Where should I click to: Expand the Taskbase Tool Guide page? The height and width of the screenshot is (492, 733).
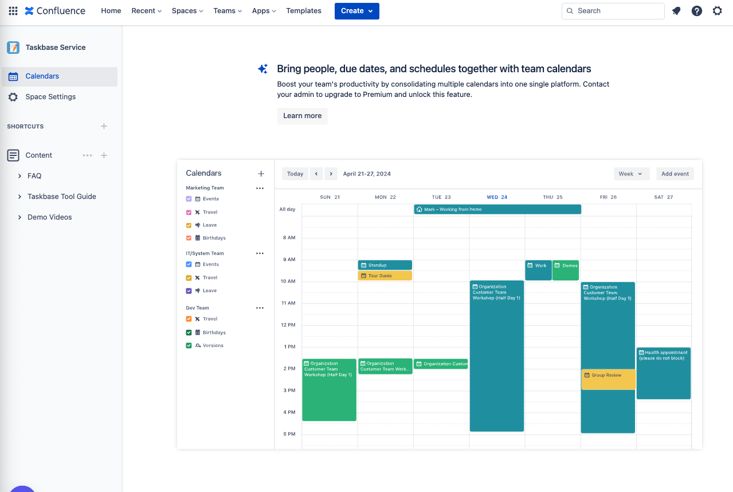(x=20, y=197)
